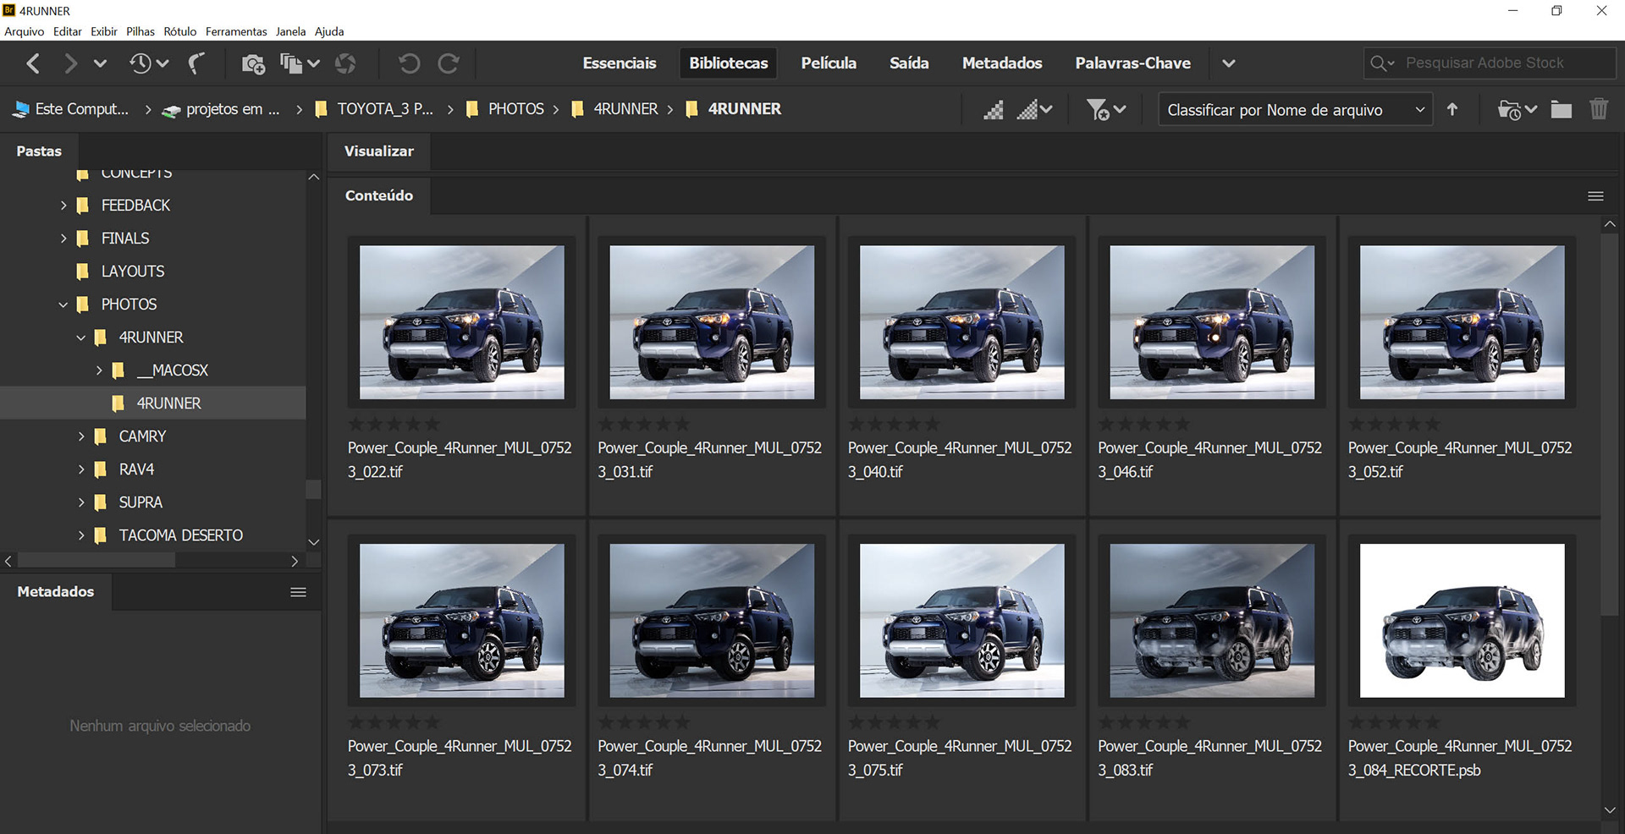The width and height of the screenshot is (1625, 834).
Task: Click the Este Computador breadcrumb icon
Action: click(21, 109)
